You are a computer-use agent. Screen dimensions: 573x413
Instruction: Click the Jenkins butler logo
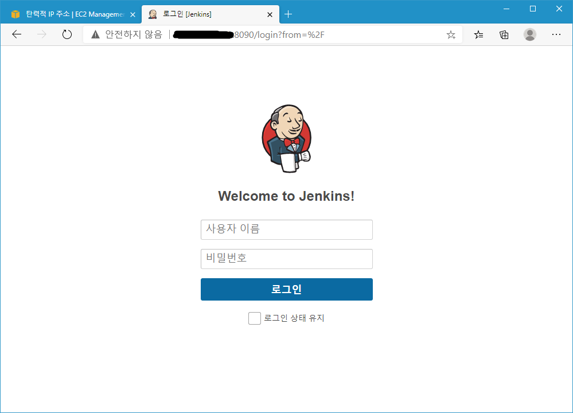(287, 138)
